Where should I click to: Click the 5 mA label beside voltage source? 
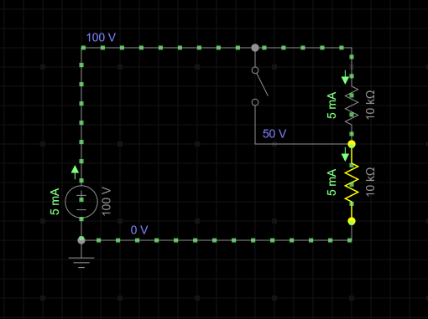tap(55, 202)
